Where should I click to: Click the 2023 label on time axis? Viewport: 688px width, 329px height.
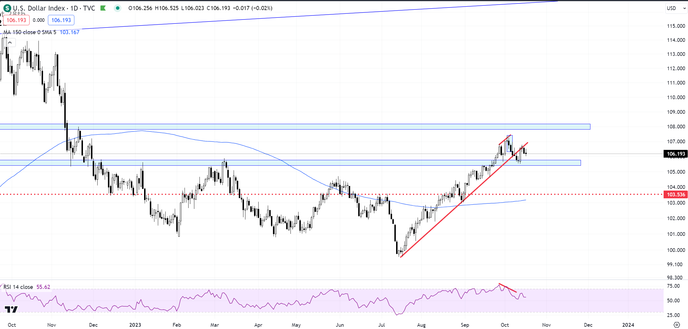(135, 325)
